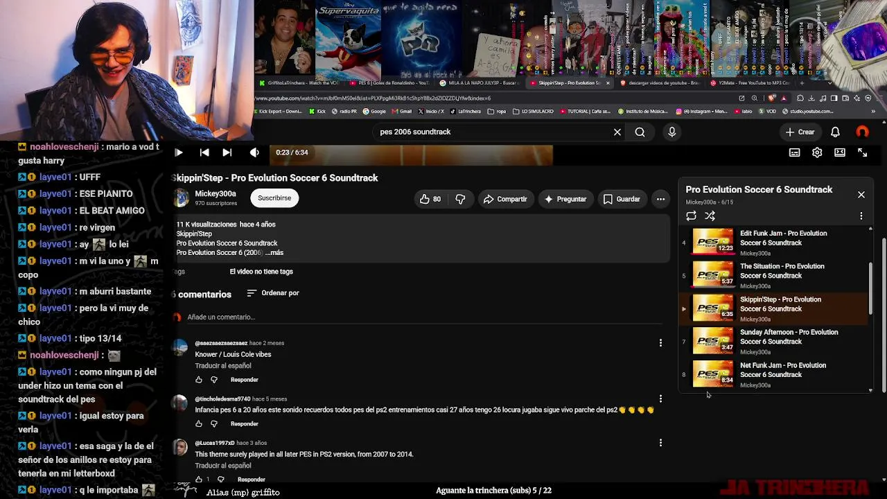Open more actions menu beside Guardar
This screenshot has height=499, width=887.
[660, 199]
